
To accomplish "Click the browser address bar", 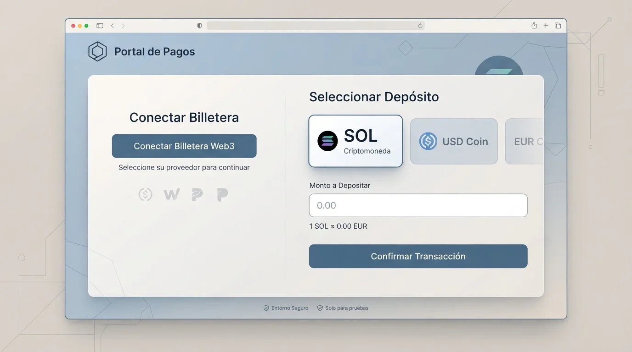I will click(316, 26).
